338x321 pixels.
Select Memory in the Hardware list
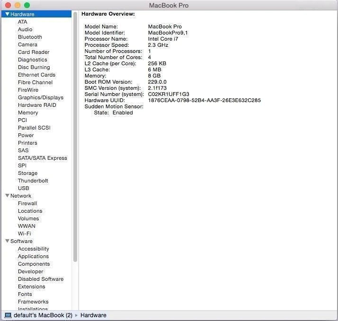click(28, 113)
